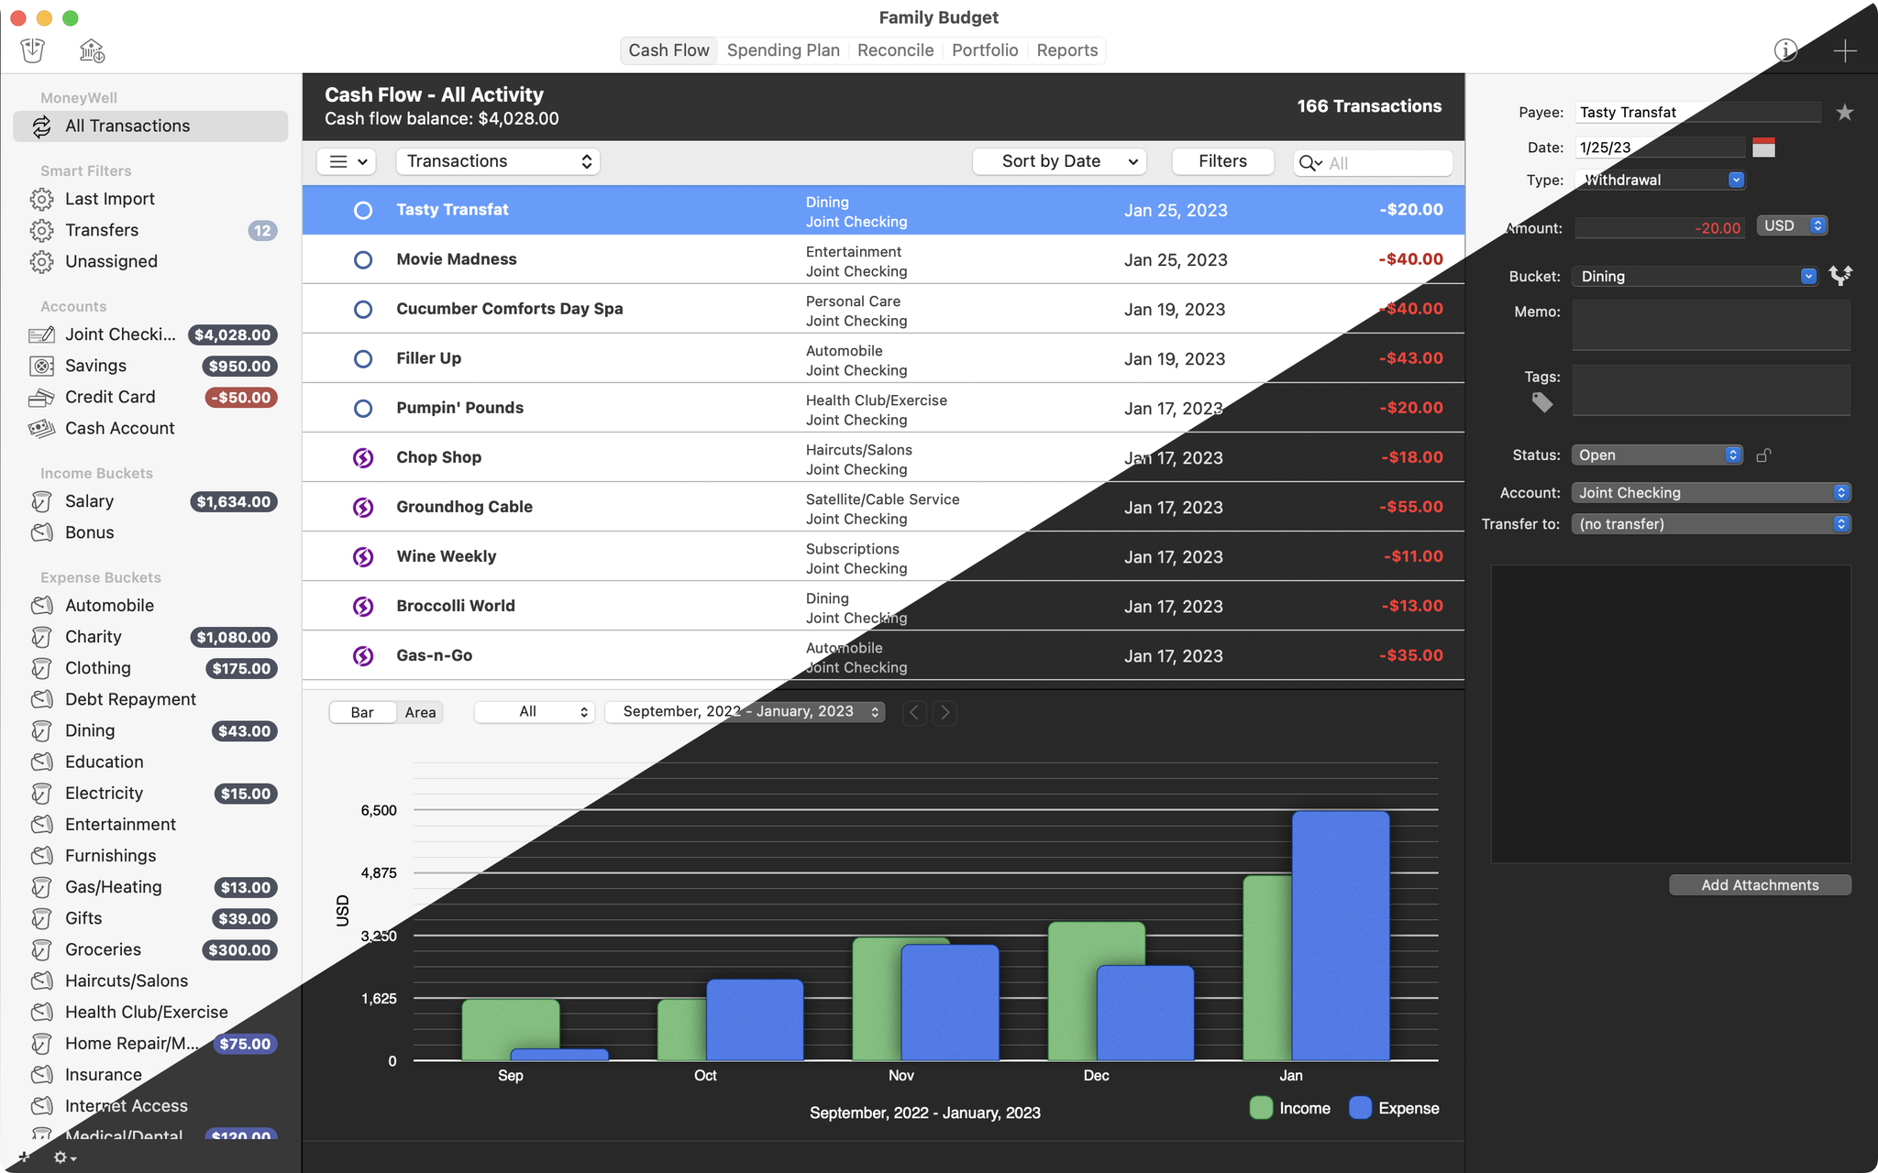Click the green Income legend swatch

click(1261, 1108)
